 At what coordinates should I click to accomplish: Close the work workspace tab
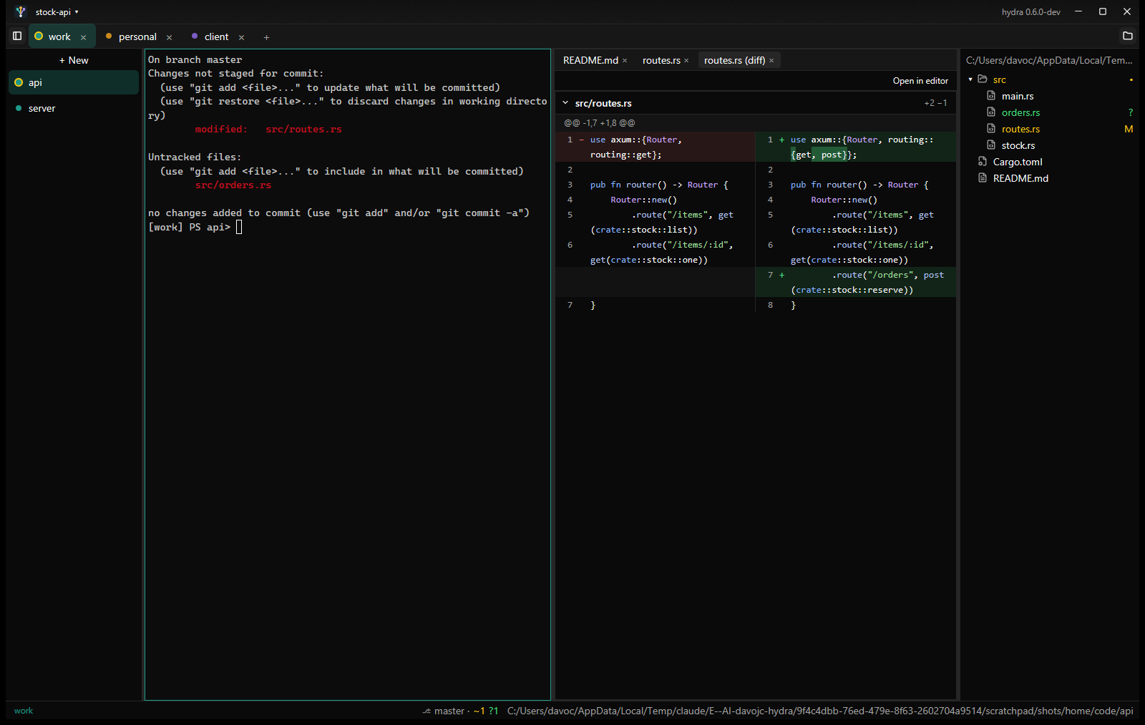[x=84, y=37]
